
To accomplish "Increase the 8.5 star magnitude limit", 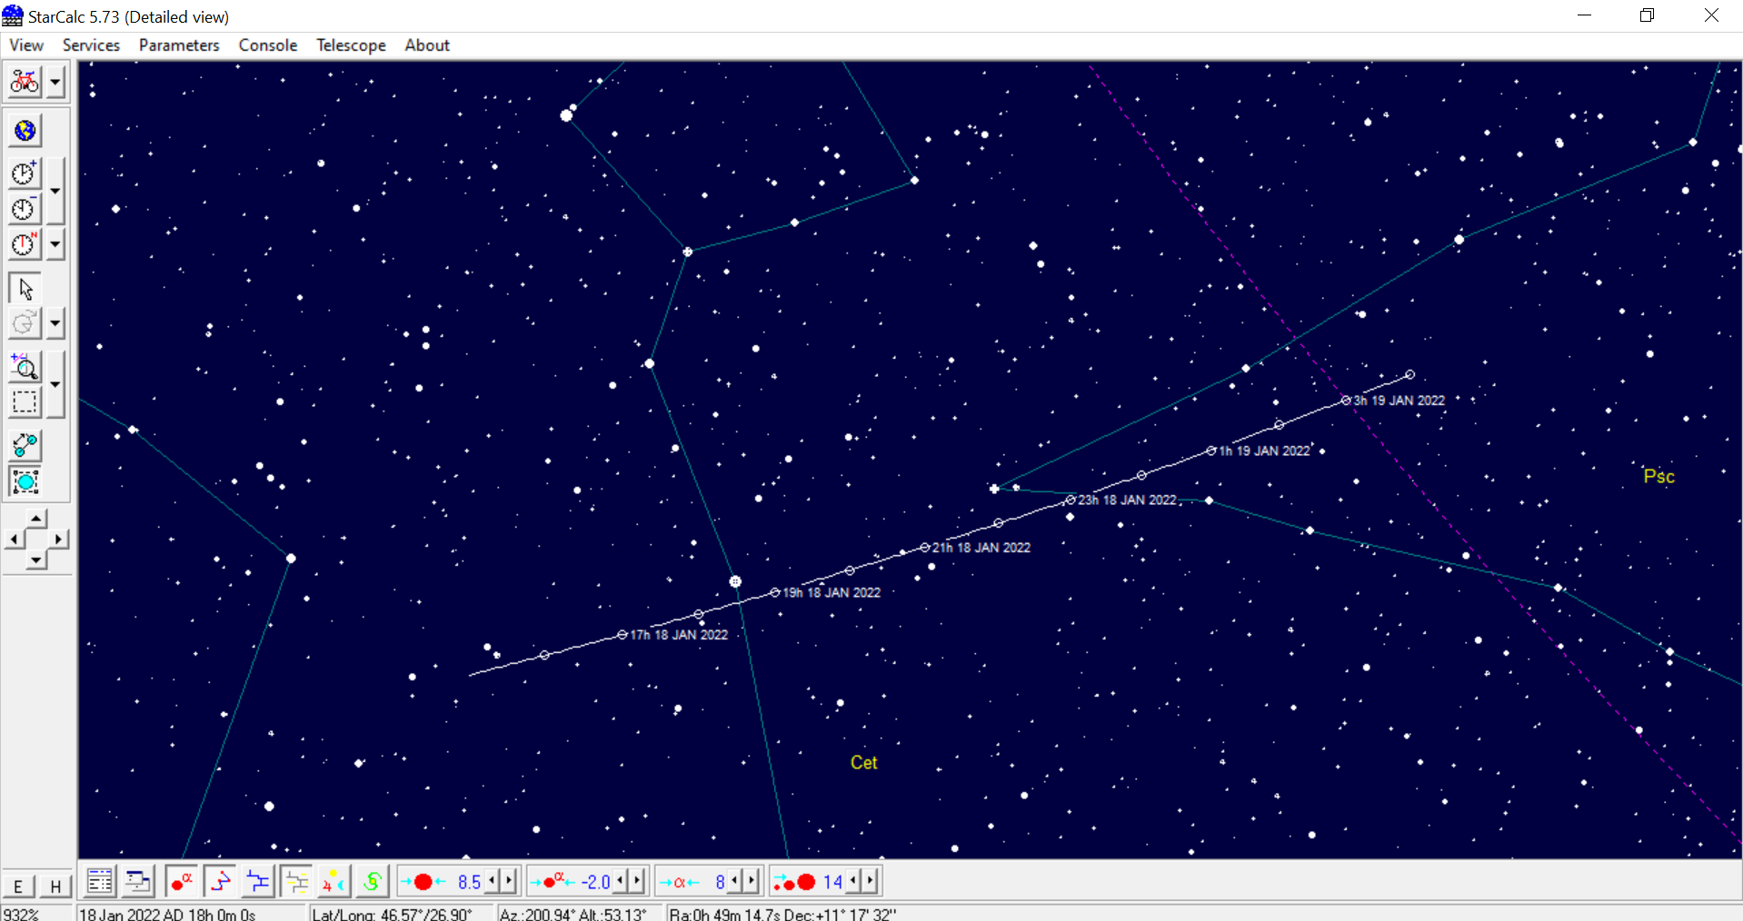I will coord(509,881).
